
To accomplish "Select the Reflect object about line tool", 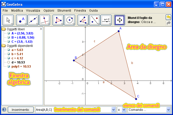I will click(95, 20).
